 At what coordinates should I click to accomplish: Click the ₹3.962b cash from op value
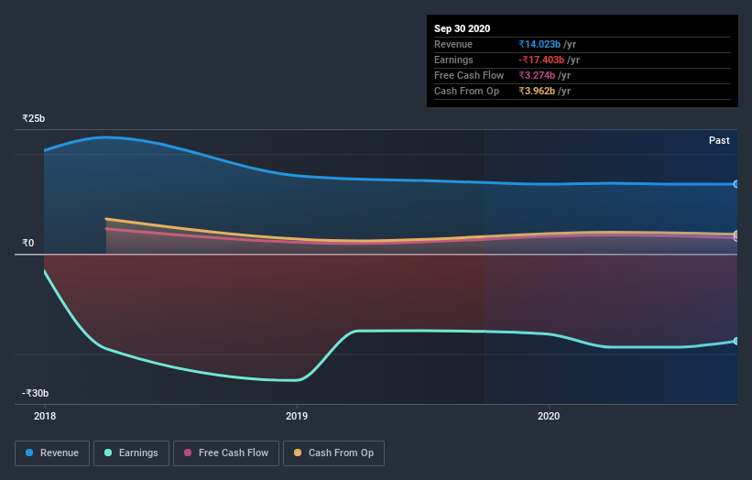coord(537,91)
